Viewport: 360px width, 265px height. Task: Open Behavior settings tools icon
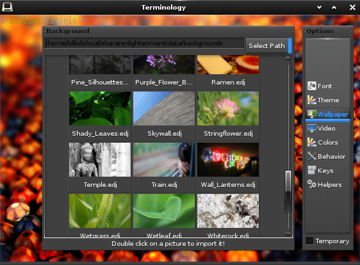(x=311, y=156)
